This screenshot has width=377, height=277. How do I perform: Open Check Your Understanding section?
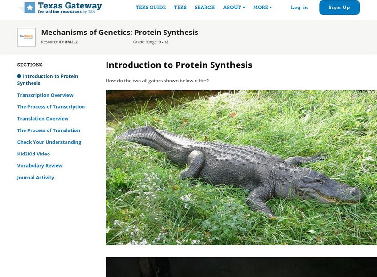coord(49,142)
